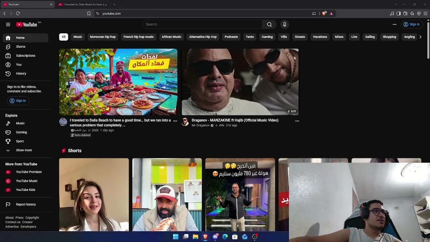Select the Vacations chip

point(320,37)
